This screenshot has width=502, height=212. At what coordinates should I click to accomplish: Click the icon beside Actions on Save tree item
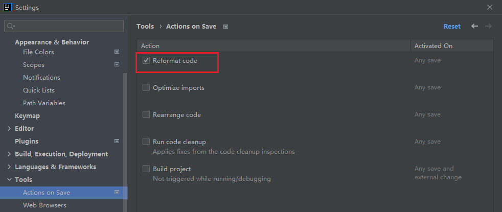117,193
